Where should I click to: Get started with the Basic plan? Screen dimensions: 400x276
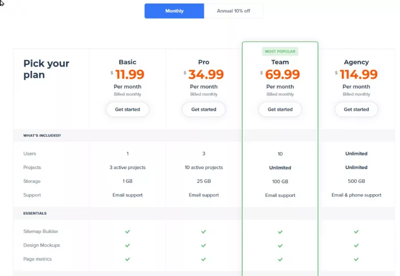(x=128, y=110)
